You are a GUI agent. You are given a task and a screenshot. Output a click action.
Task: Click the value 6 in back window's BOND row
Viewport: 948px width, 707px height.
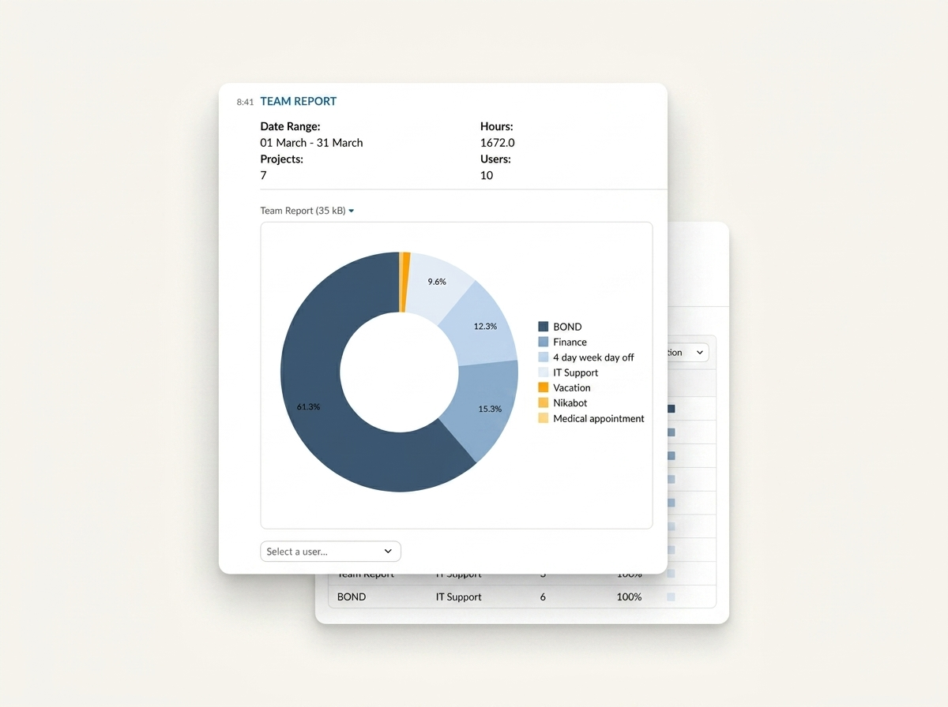(543, 597)
